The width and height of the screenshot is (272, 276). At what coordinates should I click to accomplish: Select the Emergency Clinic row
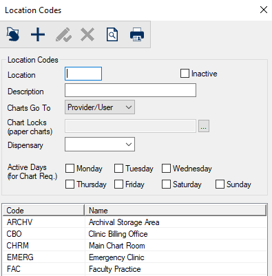pyautogui.click(x=135, y=257)
